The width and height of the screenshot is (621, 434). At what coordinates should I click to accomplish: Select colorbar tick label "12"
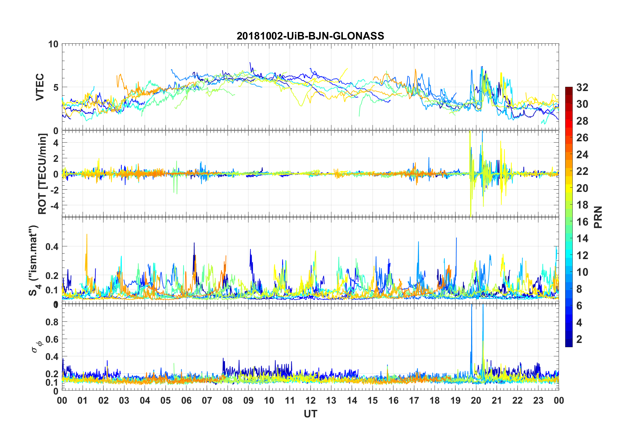pyautogui.click(x=582, y=255)
